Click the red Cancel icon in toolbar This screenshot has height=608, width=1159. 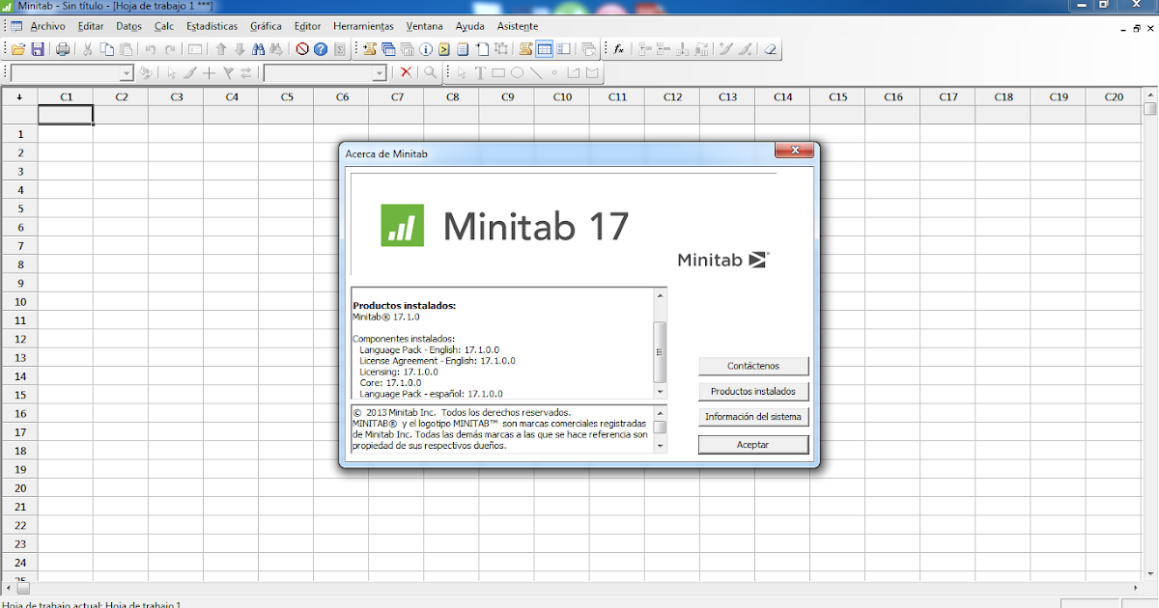(302, 49)
